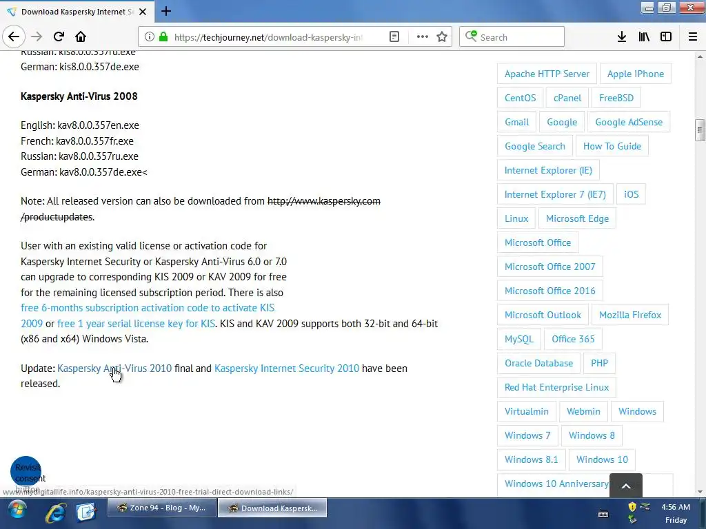Open the Google AdSense tag
Image resolution: width=706 pixels, height=529 pixels.
click(x=629, y=123)
